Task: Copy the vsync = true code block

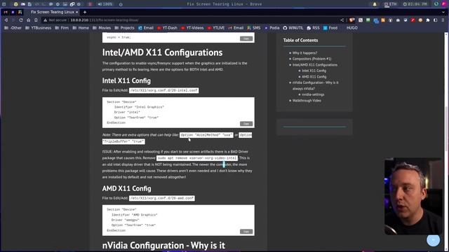Action: click(246, 38)
